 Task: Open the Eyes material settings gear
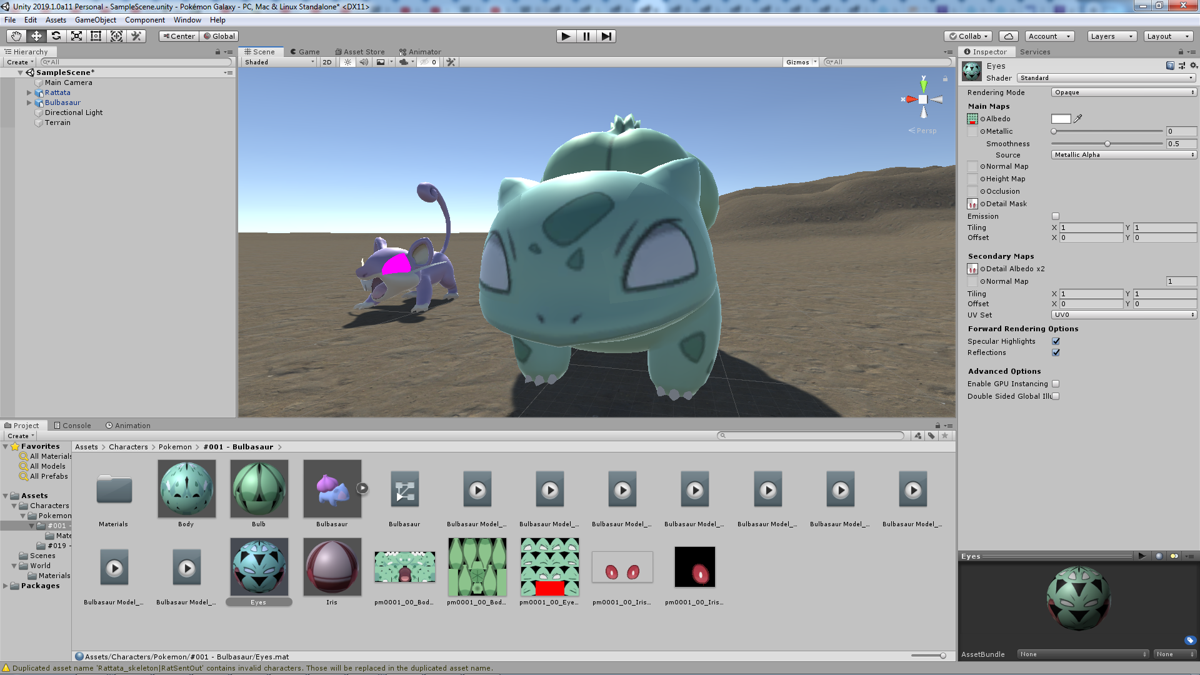(1193, 66)
